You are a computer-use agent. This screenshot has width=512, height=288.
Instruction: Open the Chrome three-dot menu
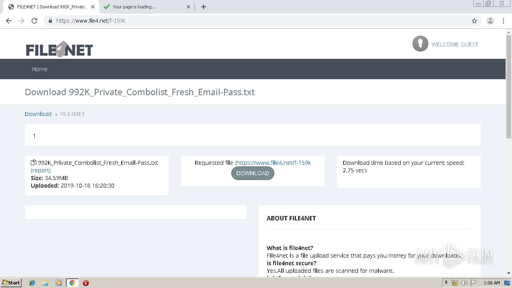503,21
